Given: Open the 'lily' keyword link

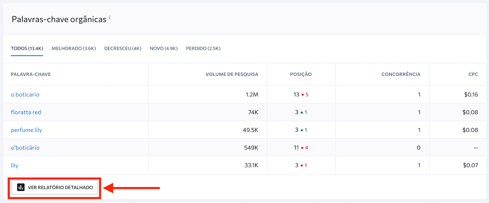Looking at the screenshot, I should [x=15, y=165].
